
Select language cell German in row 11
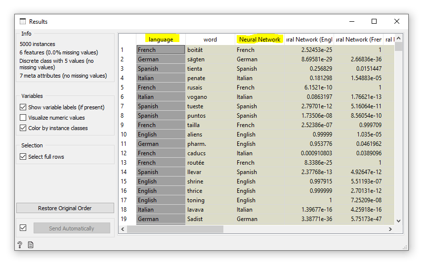[161, 144]
